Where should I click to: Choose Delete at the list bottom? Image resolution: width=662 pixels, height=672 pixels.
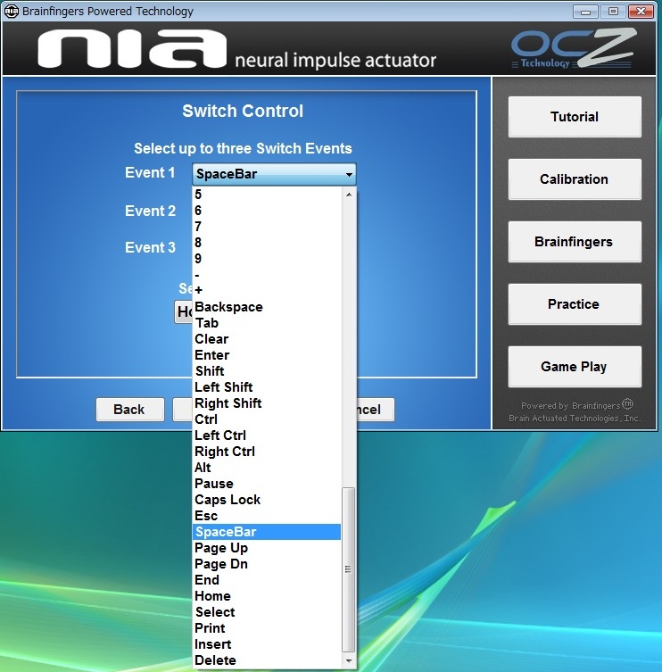pos(215,660)
